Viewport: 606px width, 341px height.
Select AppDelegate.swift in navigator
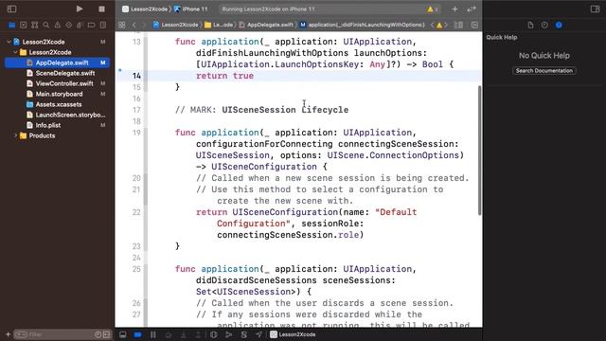click(x=57, y=63)
